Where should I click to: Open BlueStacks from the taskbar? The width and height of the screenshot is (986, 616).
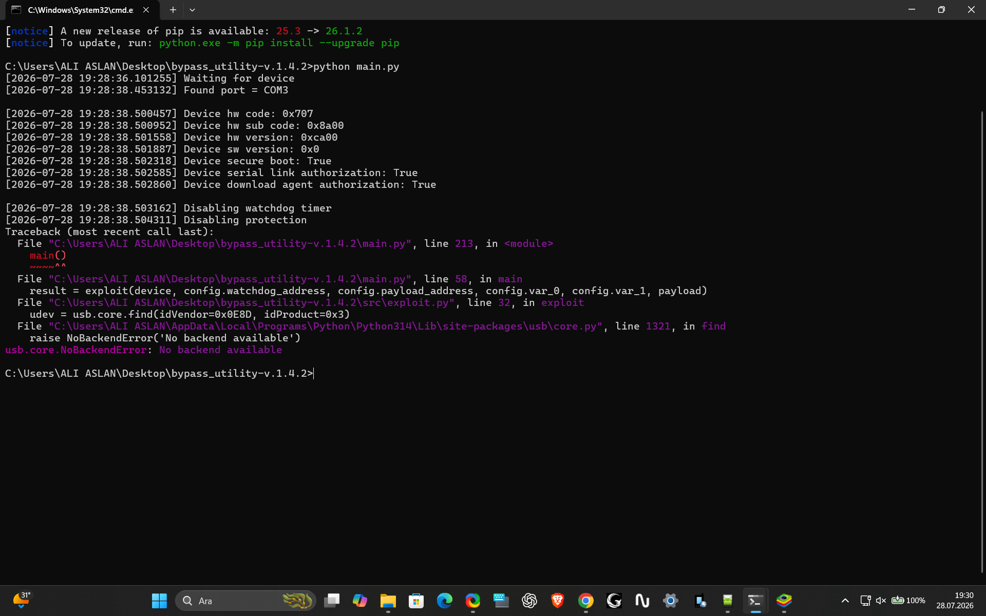[x=784, y=601]
